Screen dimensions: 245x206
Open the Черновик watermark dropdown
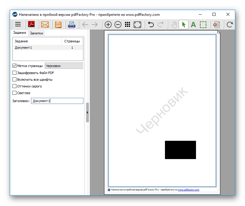tap(64, 66)
